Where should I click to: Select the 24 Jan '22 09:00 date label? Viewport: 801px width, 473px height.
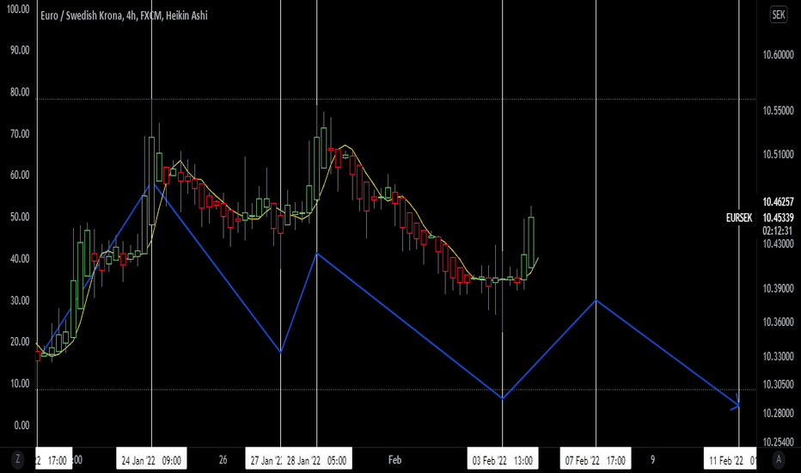tap(151, 460)
